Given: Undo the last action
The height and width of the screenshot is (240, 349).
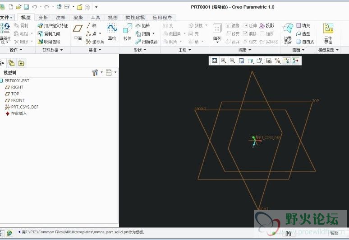Looking at the screenshot, I should pos(35,7).
